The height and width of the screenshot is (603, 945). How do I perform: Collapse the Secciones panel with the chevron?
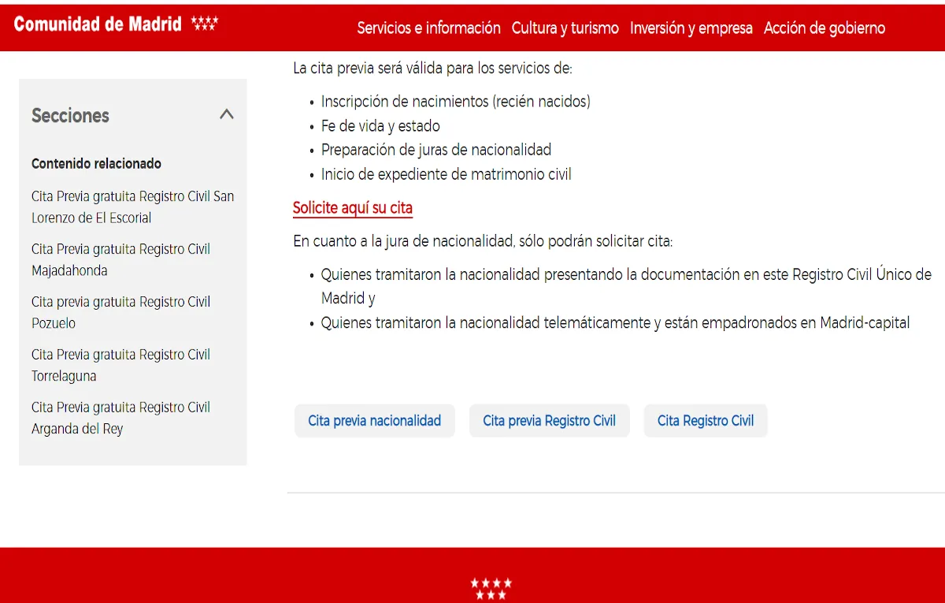[x=227, y=114]
